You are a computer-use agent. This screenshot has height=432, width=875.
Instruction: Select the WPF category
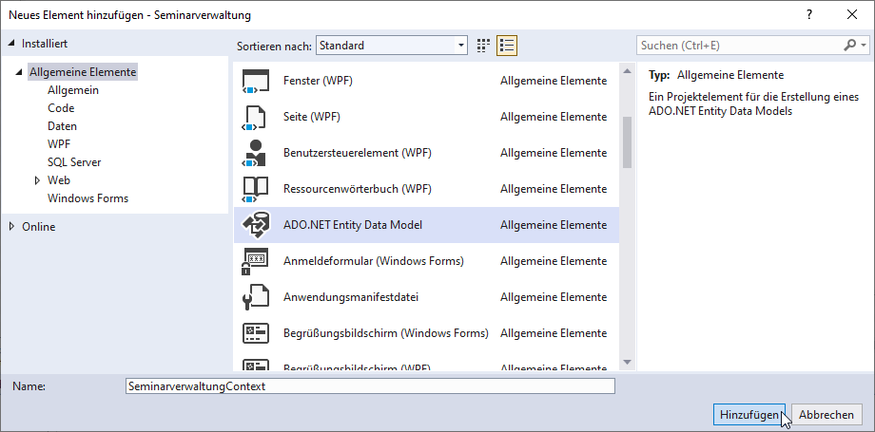[59, 143]
